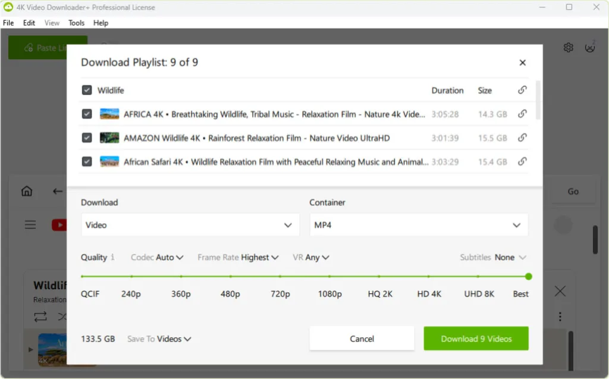
Task: Open settings gear icon in toolbar
Action: (x=568, y=48)
